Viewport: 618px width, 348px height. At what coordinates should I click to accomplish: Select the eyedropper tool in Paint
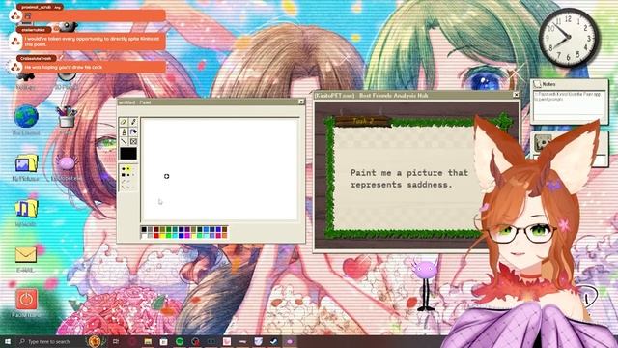point(133,122)
